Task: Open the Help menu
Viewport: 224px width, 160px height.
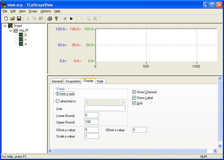Action: point(57,11)
